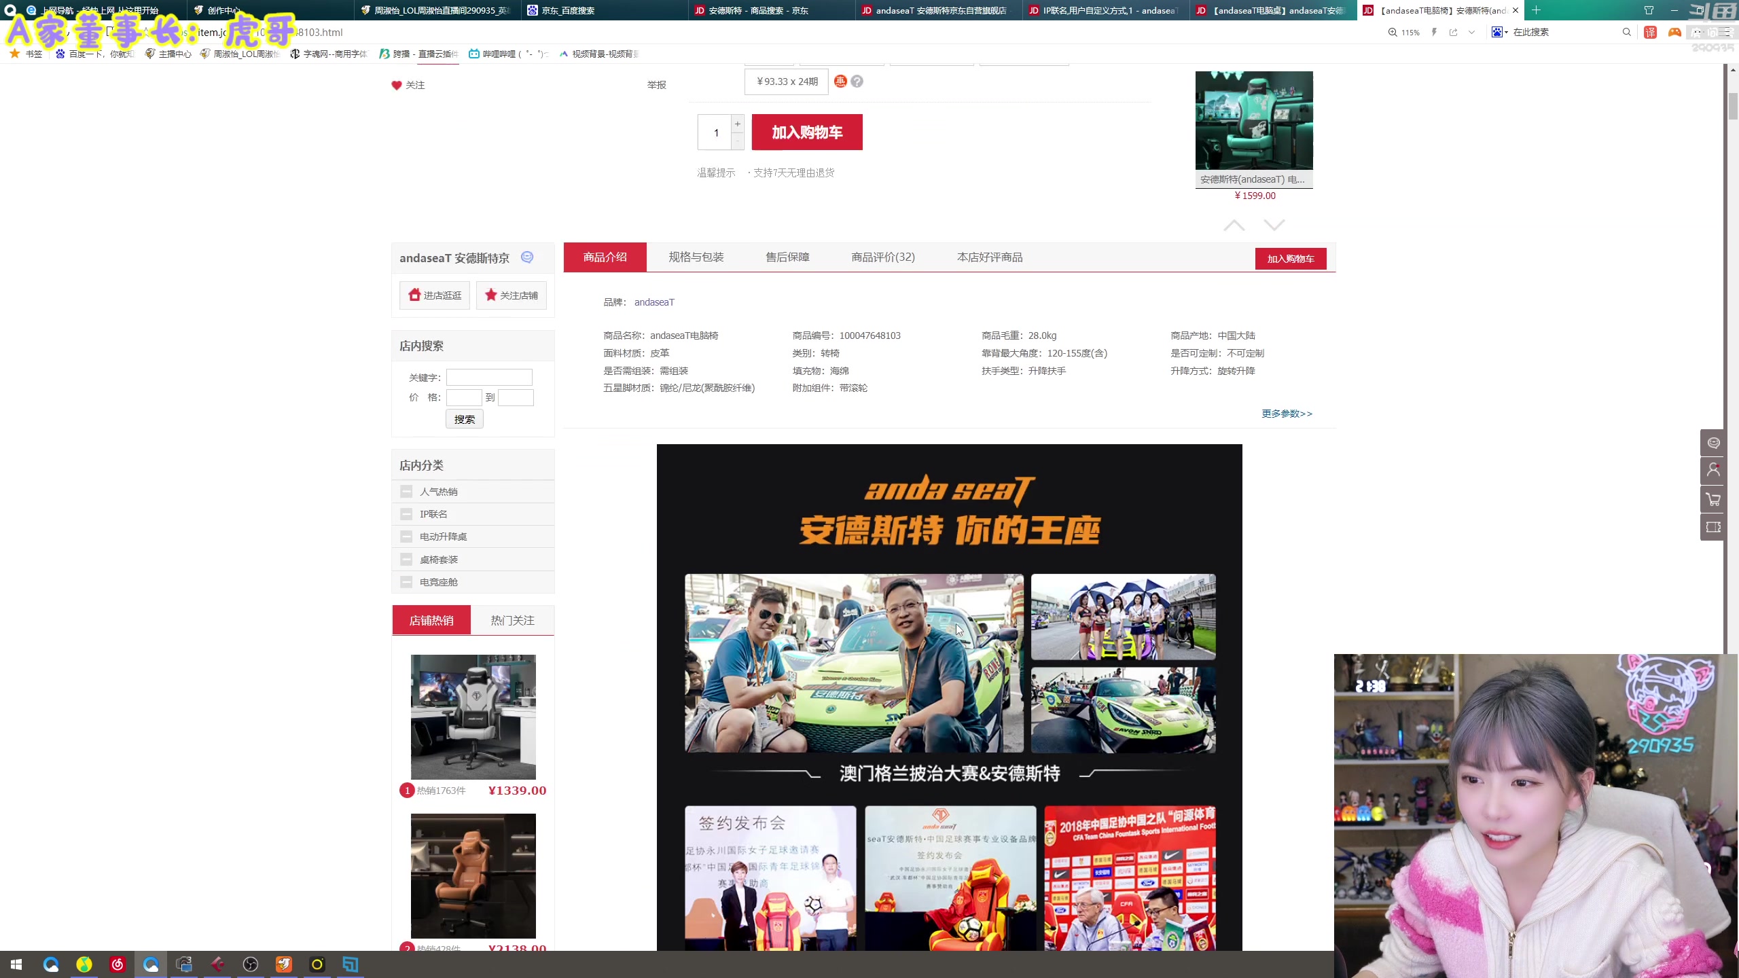This screenshot has width=1739, height=978.
Task: Open the orange shark taskbar app
Action: click(x=284, y=964)
